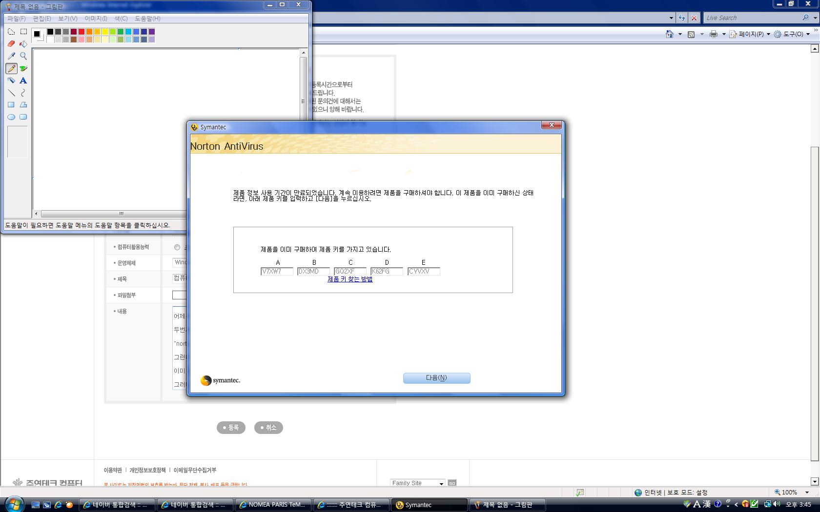Choose the Line tool in Paint
Viewport: 820px width, 512px height.
click(11, 93)
